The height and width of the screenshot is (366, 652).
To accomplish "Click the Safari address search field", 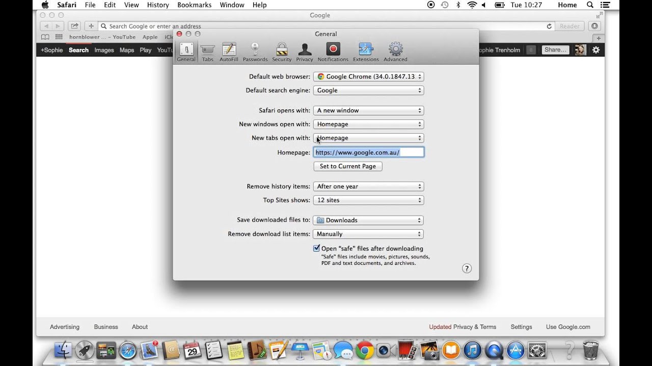I will (x=326, y=26).
